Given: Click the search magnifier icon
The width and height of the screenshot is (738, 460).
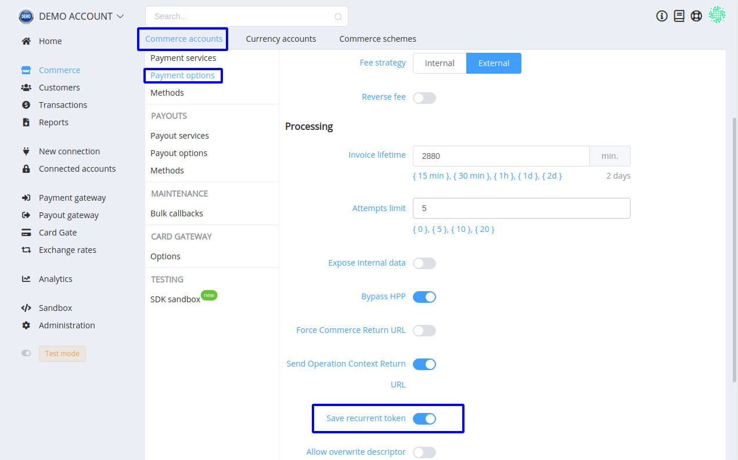Looking at the screenshot, I should 338,17.
